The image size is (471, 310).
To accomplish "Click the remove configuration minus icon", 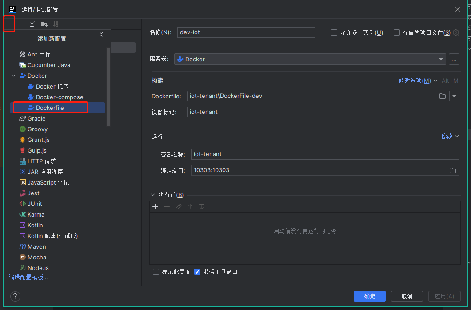I will coord(20,24).
